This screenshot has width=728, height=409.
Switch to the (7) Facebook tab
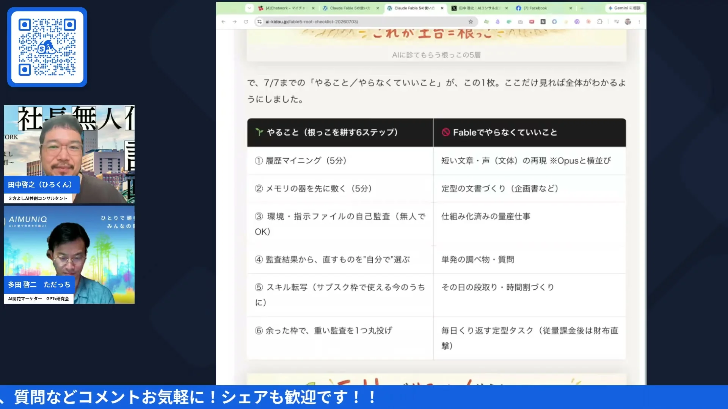[544, 8]
